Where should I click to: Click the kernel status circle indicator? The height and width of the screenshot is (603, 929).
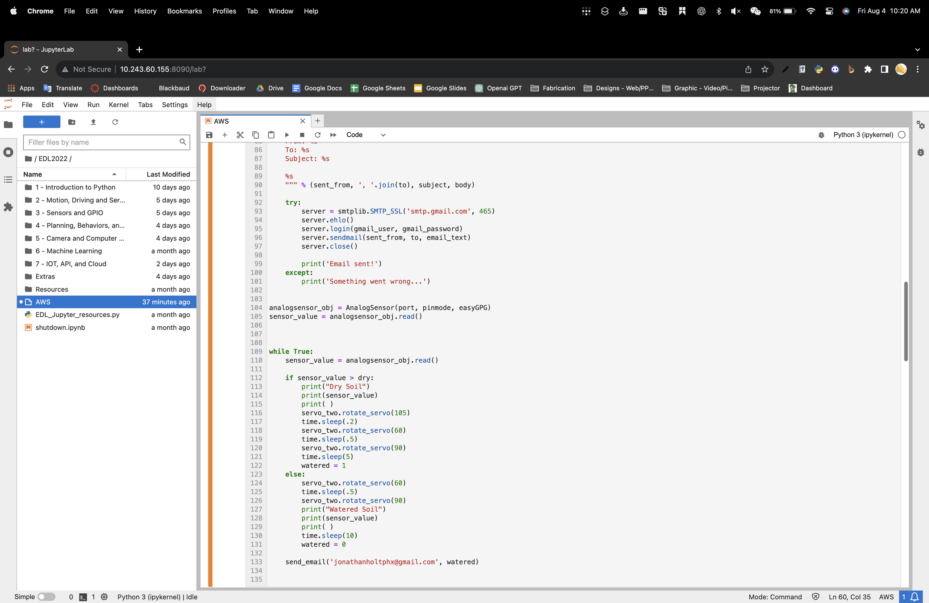click(x=902, y=135)
